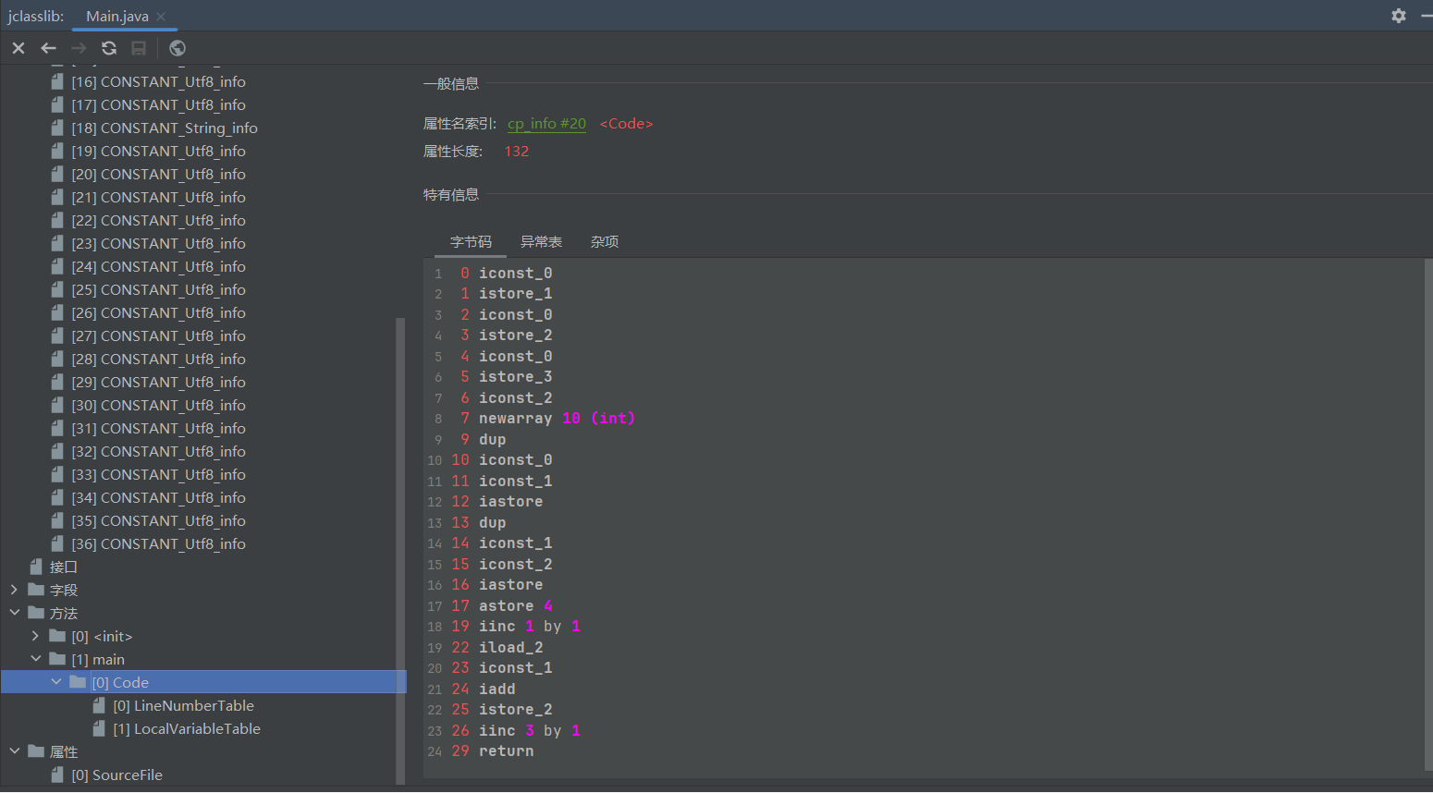Click folder icon of 字段

point(36,590)
